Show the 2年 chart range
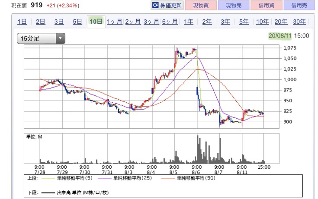 point(207,22)
